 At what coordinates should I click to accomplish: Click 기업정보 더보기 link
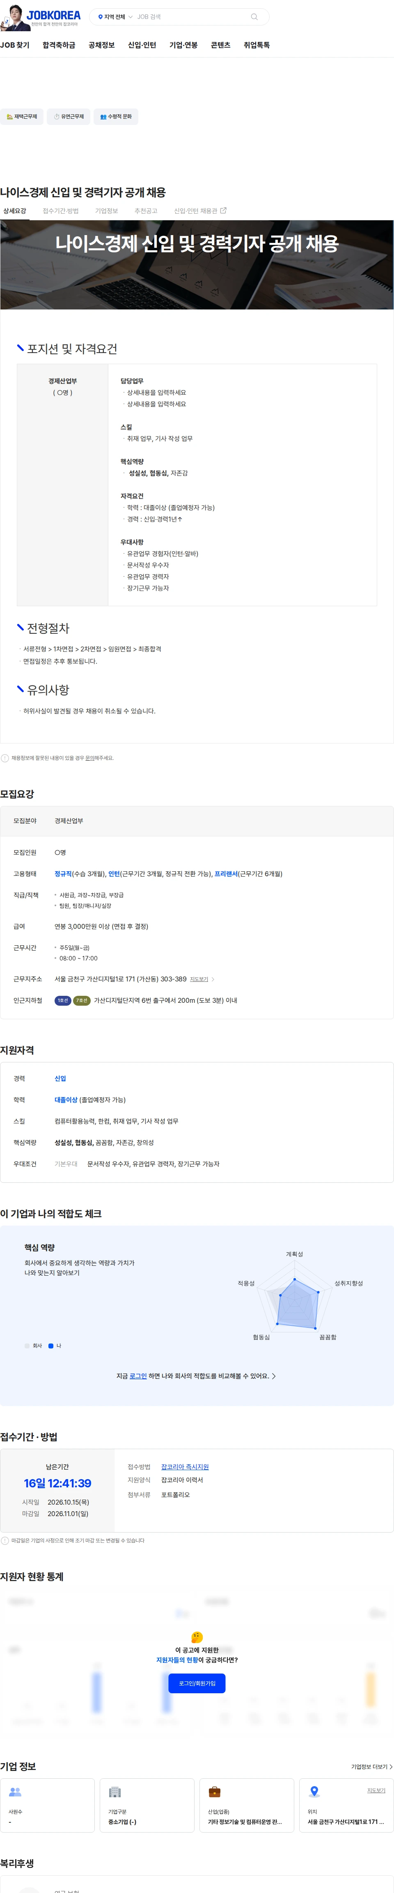(x=371, y=1766)
